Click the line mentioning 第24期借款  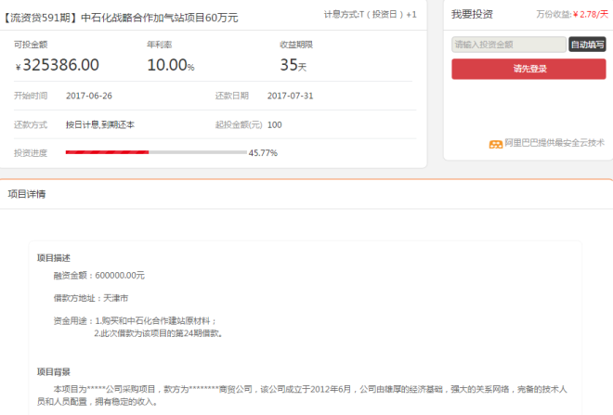pos(158,333)
